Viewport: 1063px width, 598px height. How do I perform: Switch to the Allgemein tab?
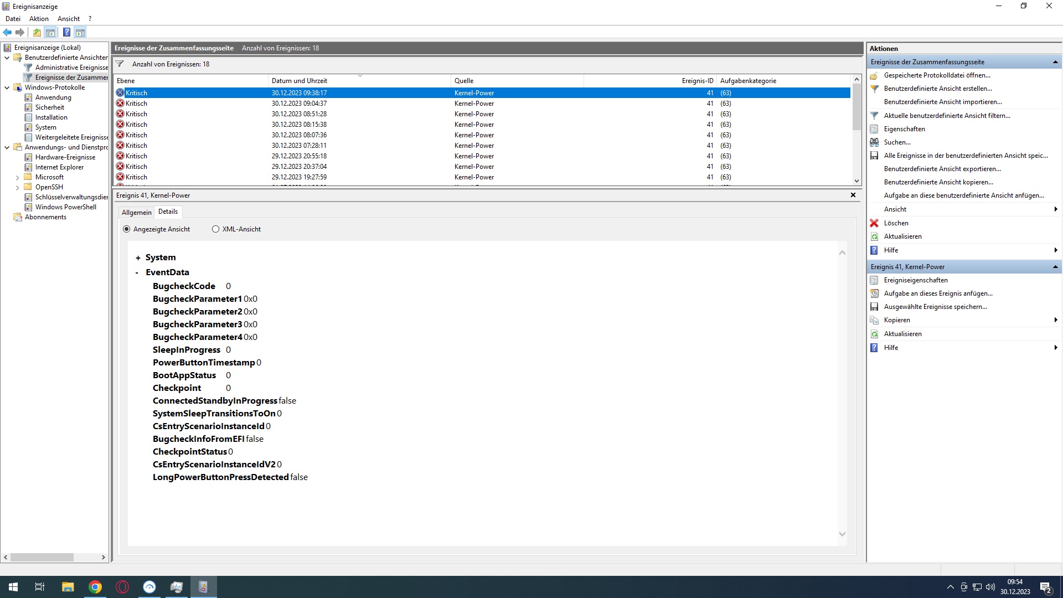[x=136, y=213]
